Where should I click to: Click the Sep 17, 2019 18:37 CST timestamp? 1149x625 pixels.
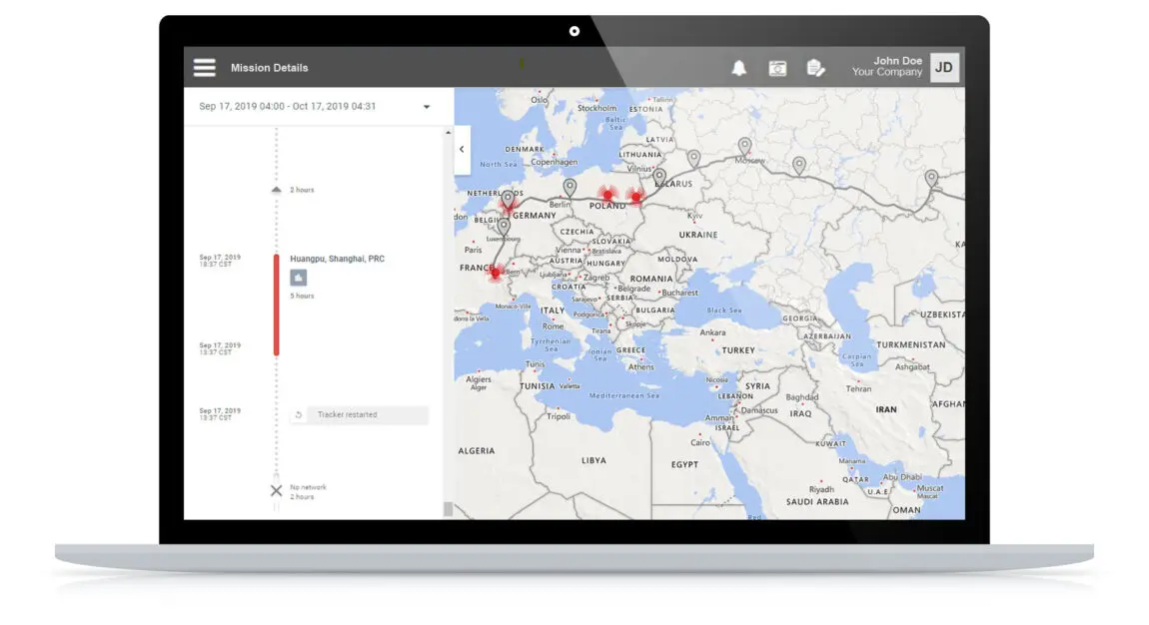(x=220, y=261)
